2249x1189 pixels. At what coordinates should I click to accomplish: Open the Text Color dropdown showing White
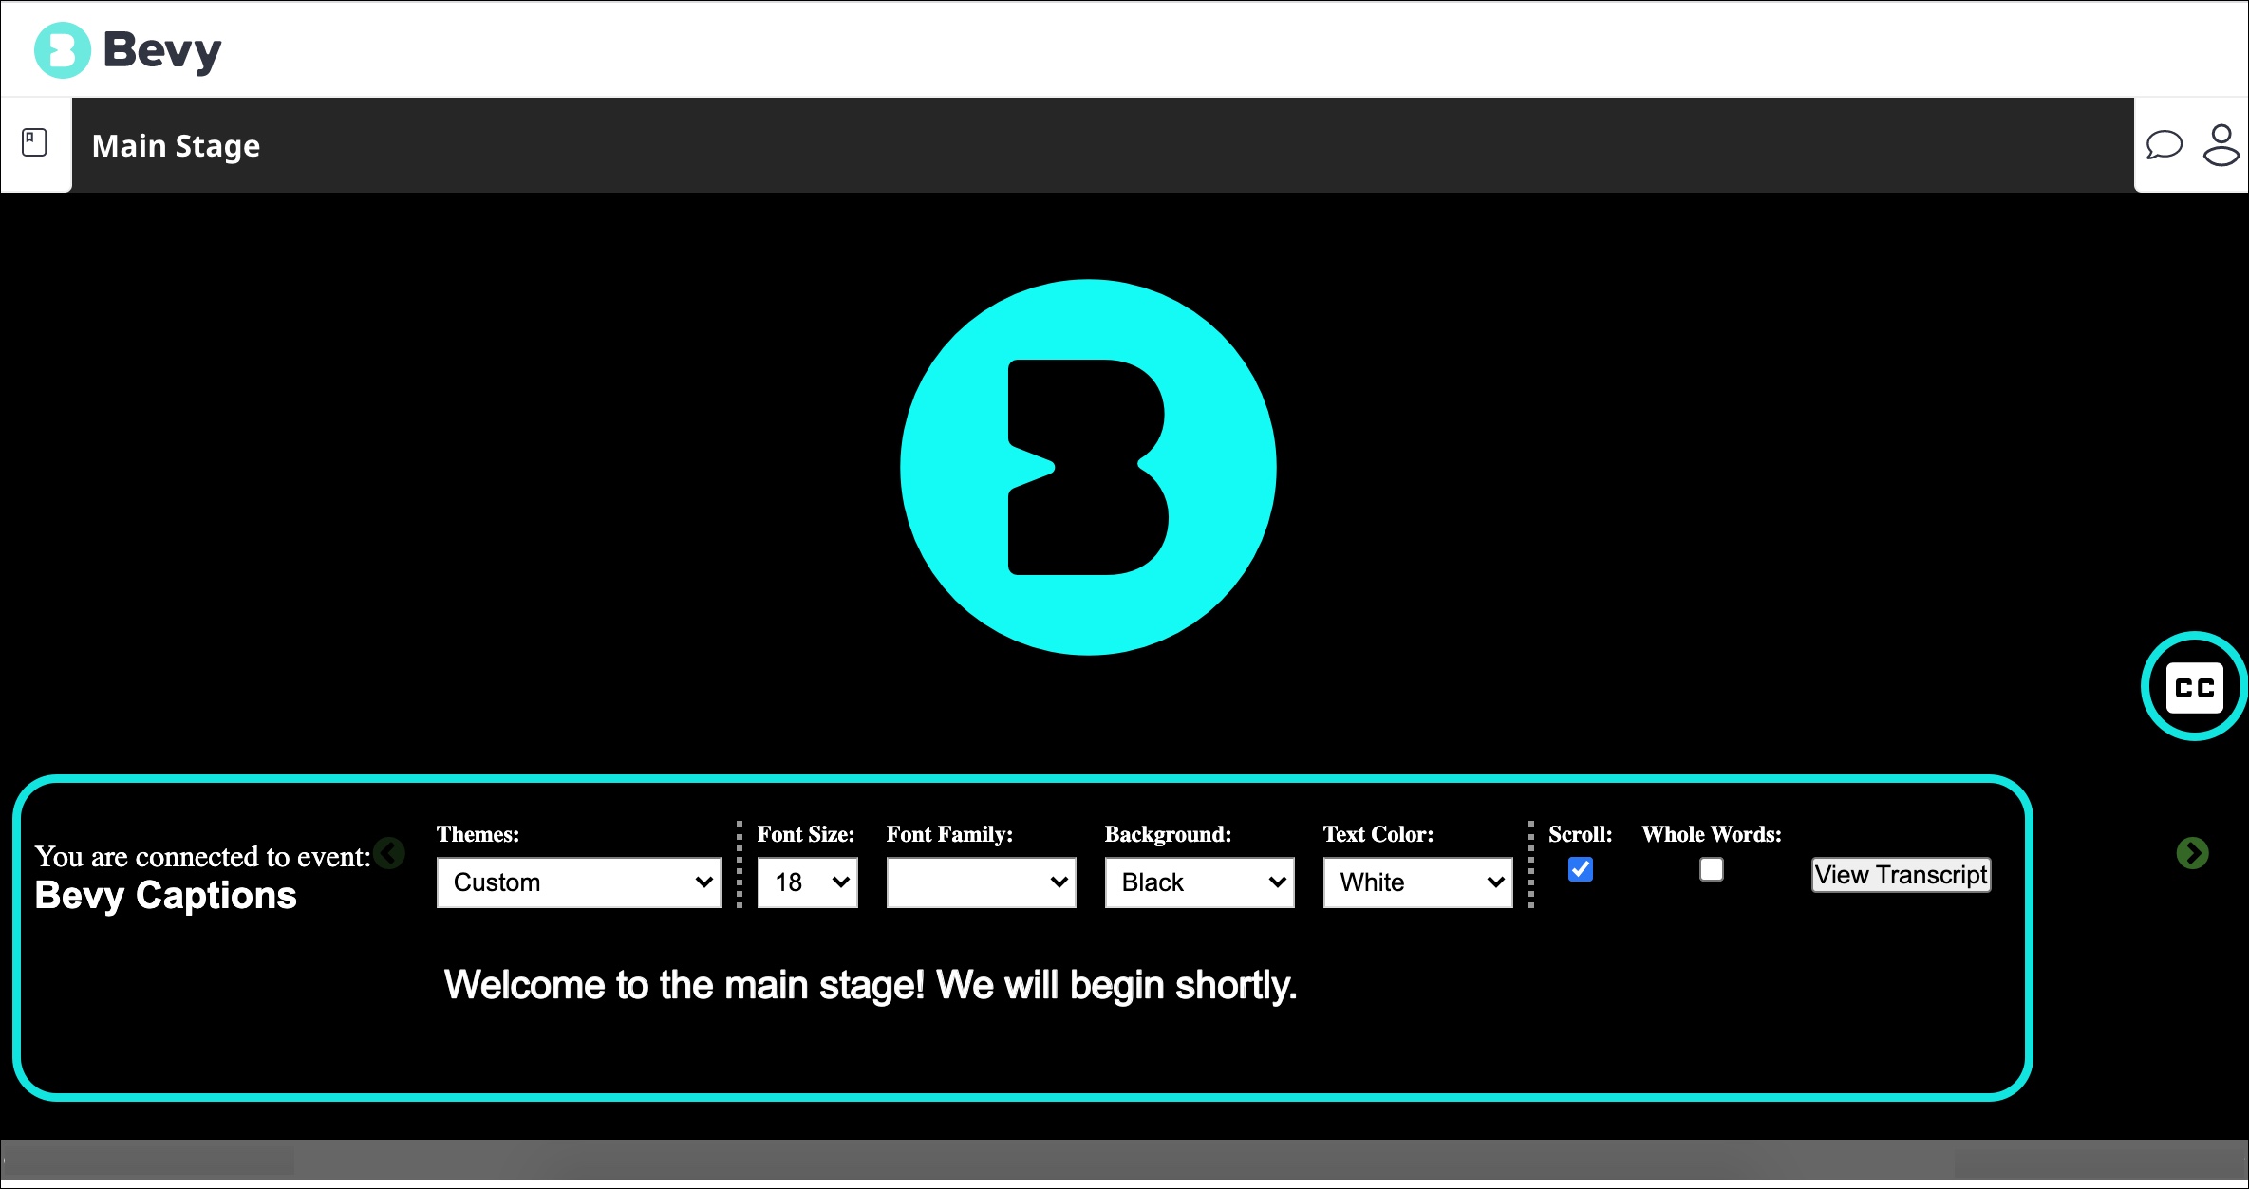(1417, 882)
